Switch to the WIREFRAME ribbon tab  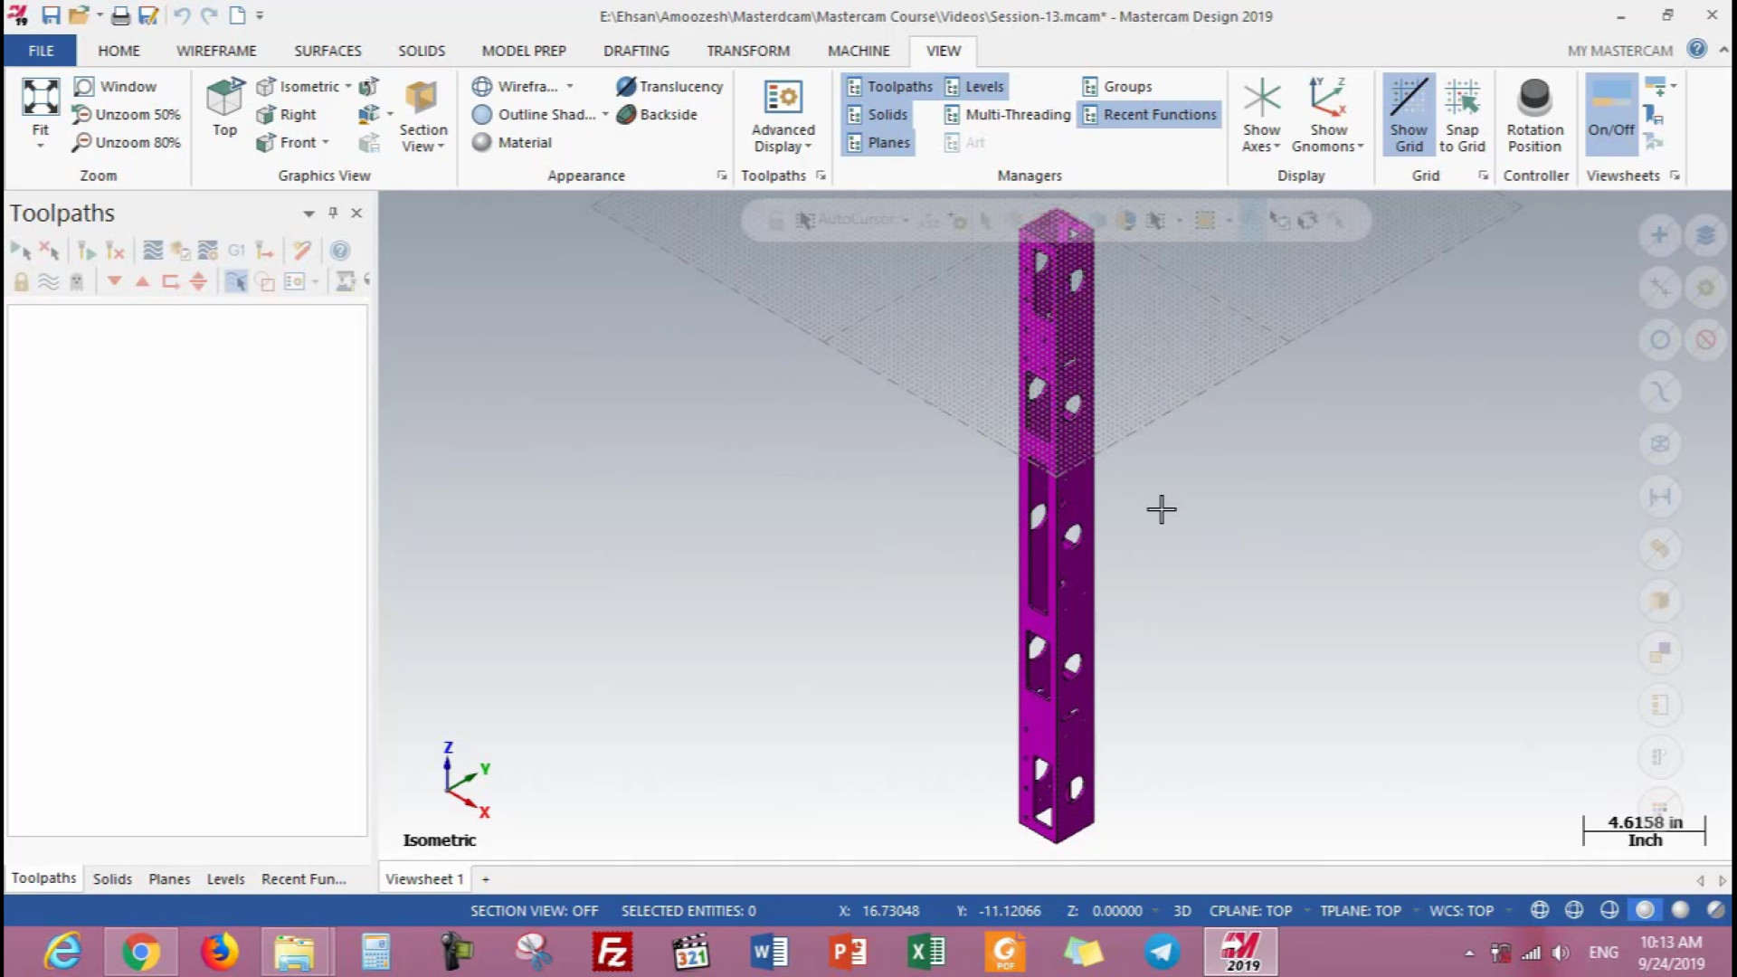coord(216,51)
